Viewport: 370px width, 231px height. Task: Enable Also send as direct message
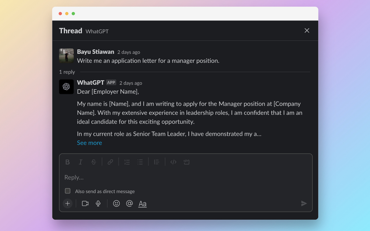(67, 191)
